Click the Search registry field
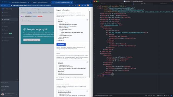173x97 pixels. point(37,20)
